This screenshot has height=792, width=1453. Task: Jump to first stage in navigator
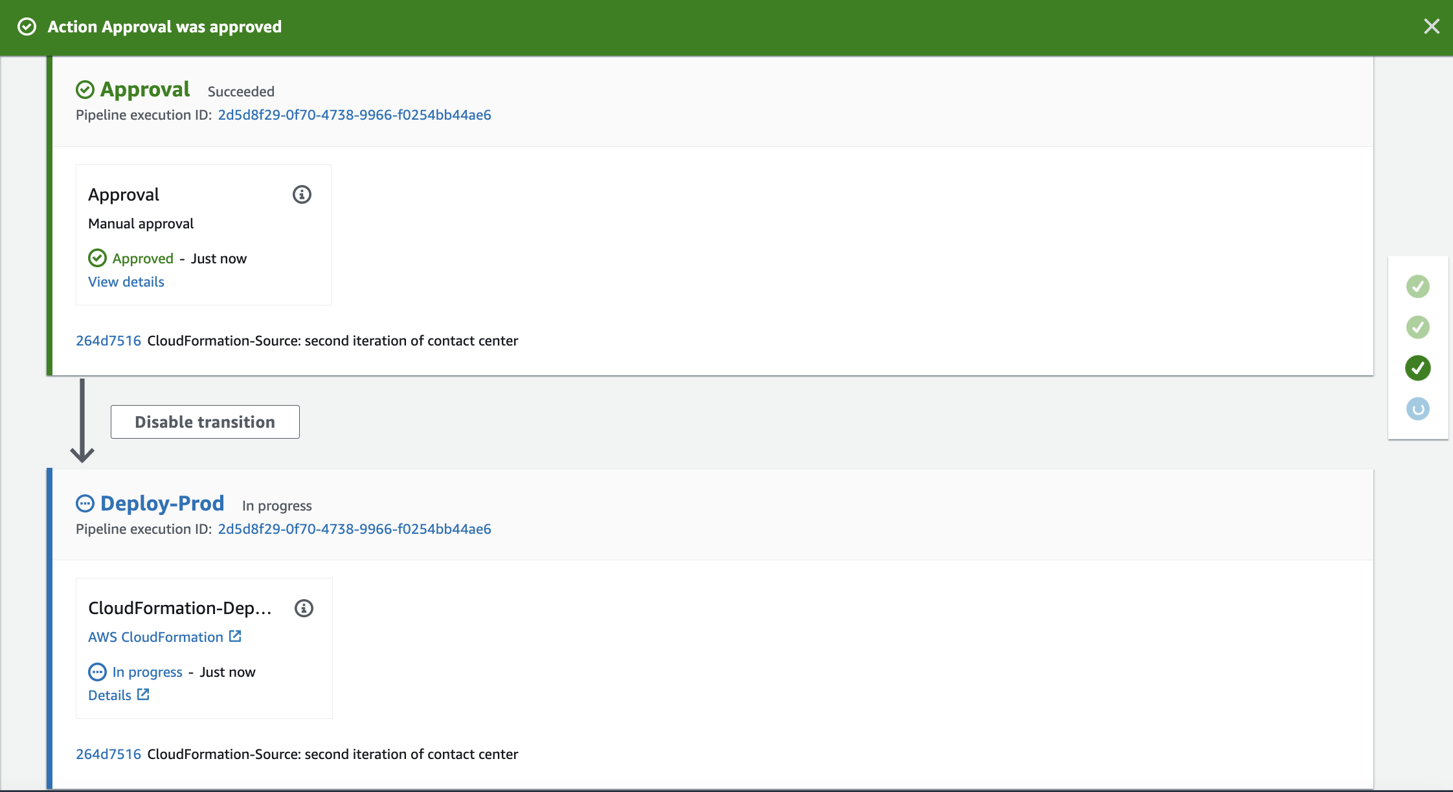[1418, 286]
